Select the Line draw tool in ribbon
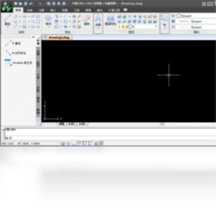 coord(7,21)
